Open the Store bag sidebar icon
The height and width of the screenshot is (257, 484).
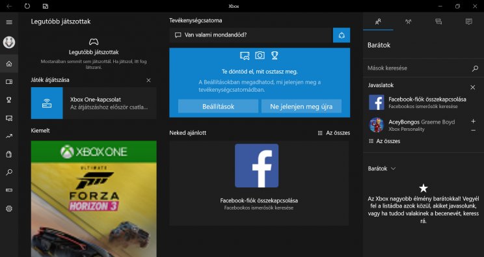pos(9,154)
